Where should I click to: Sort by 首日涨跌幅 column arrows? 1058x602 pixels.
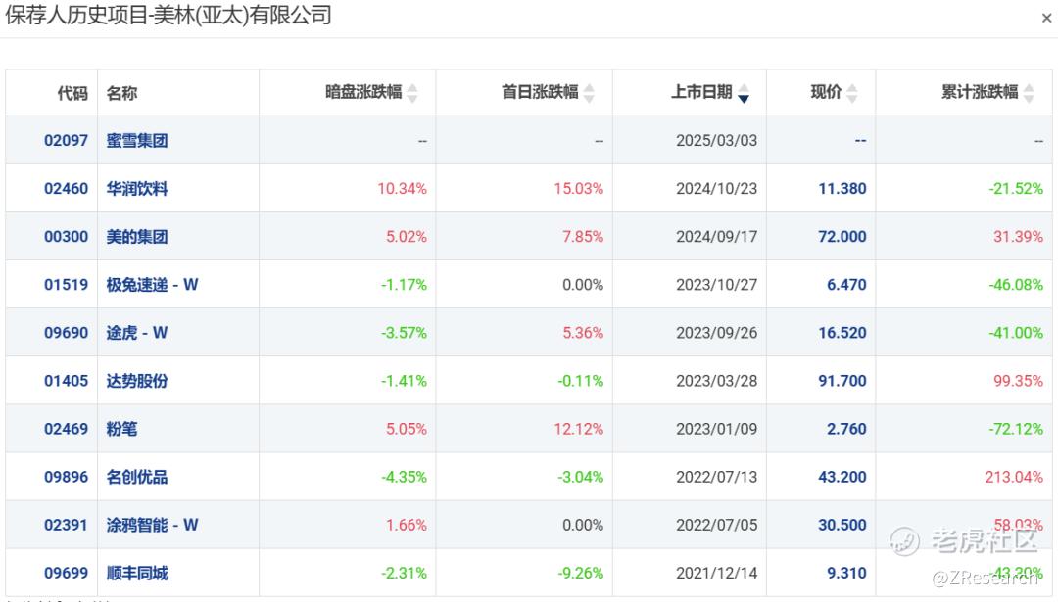(x=589, y=93)
